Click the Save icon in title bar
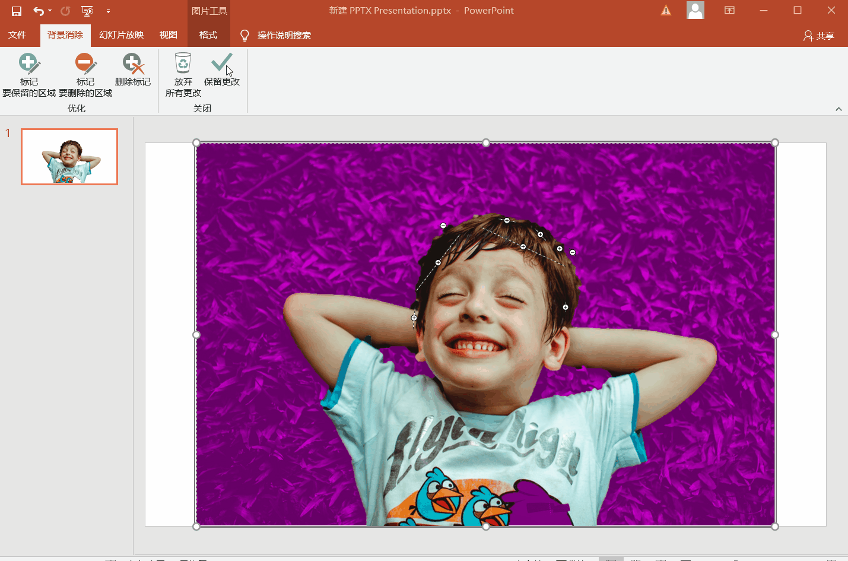Screen dimensions: 848x561 [17, 11]
